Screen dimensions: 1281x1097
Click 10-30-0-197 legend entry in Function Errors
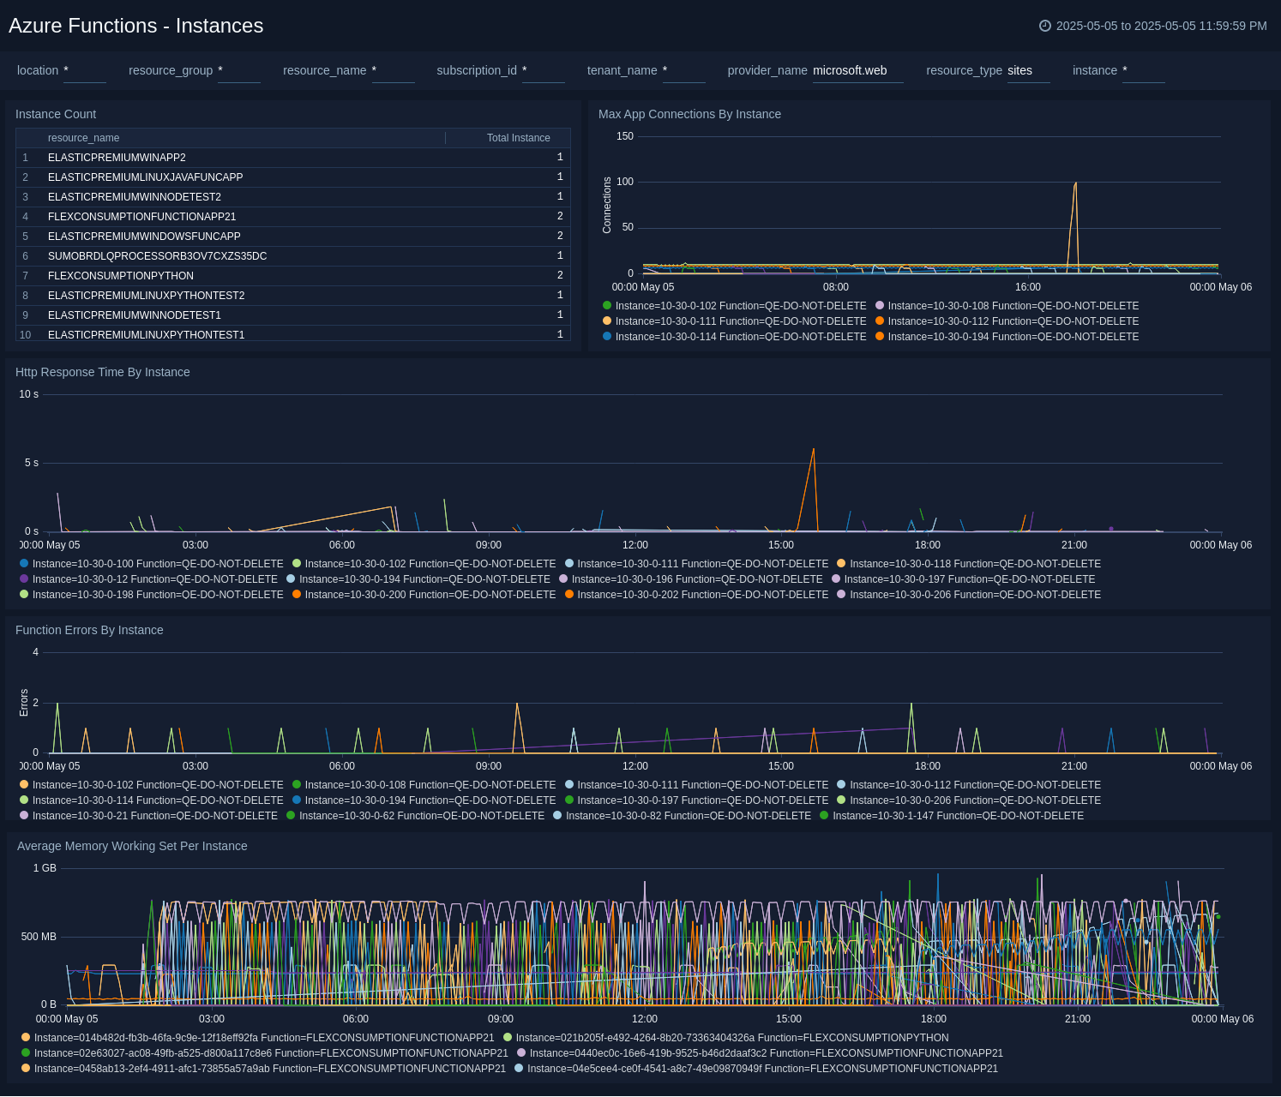point(696,800)
